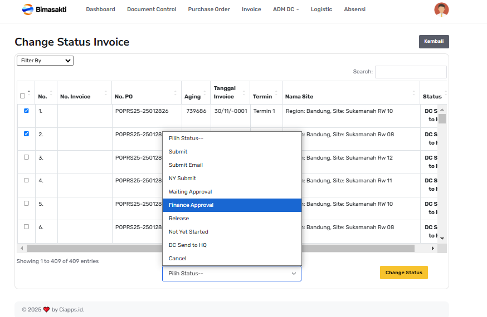Screen dimensions: 487x317
Task: Open the Filter By dropdown
Action: coord(45,61)
